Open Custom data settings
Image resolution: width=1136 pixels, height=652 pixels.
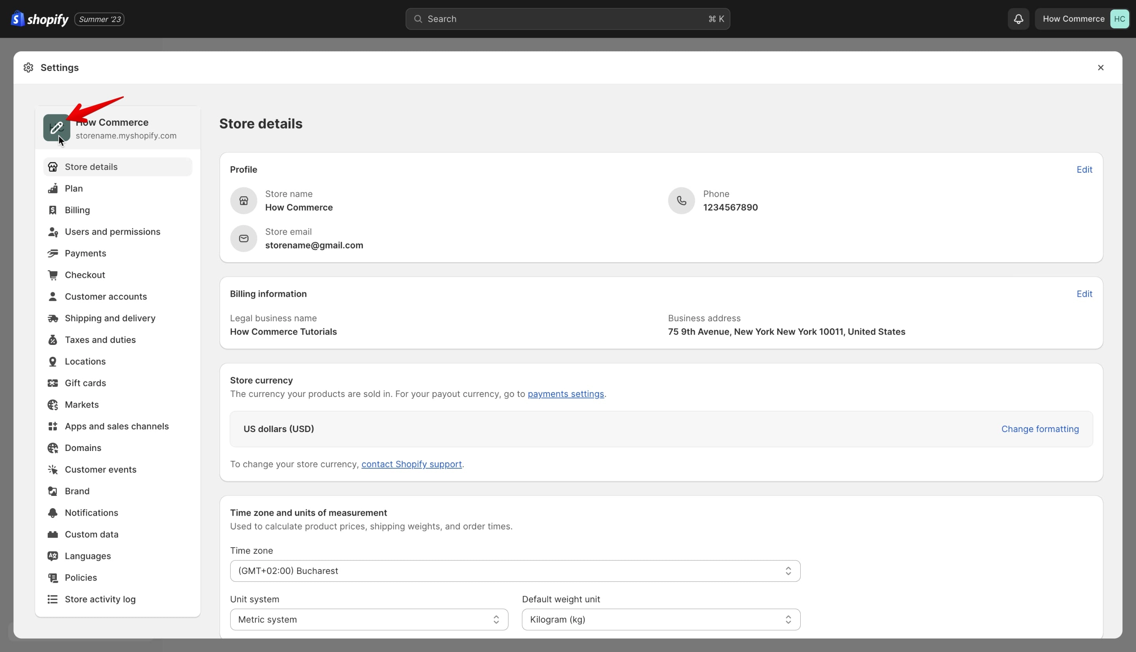[x=118, y=534]
